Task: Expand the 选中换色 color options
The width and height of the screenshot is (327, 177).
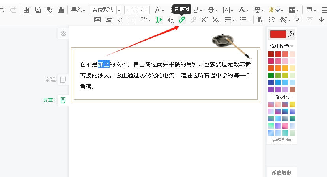Action: tap(282, 46)
